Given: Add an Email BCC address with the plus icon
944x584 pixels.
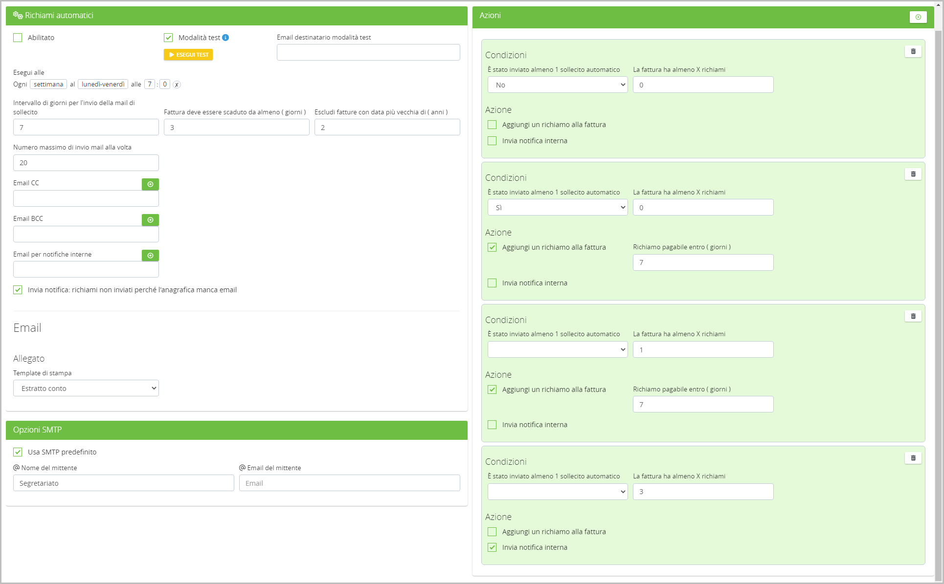Looking at the screenshot, I should [x=150, y=220].
